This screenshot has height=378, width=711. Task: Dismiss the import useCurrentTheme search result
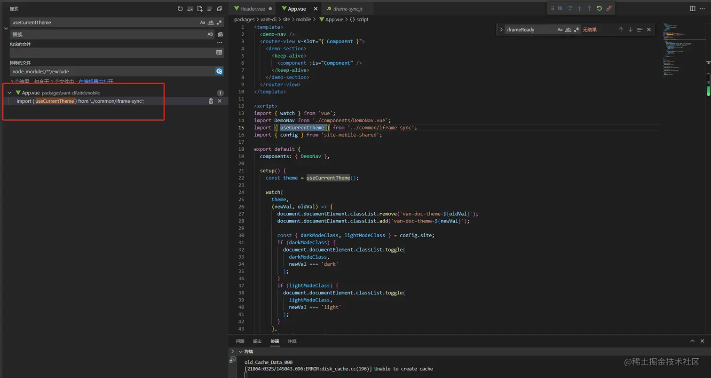pyautogui.click(x=220, y=101)
